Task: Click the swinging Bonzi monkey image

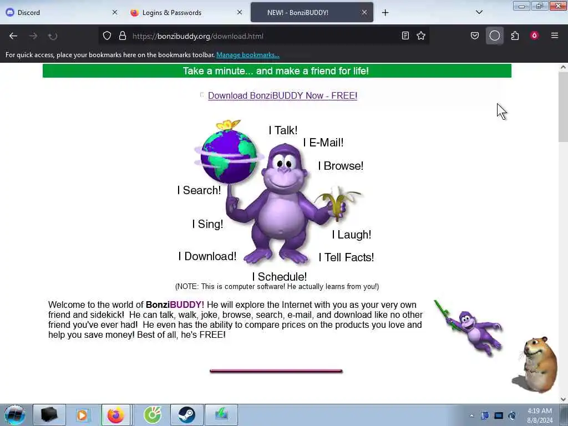Action: pyautogui.click(x=468, y=327)
